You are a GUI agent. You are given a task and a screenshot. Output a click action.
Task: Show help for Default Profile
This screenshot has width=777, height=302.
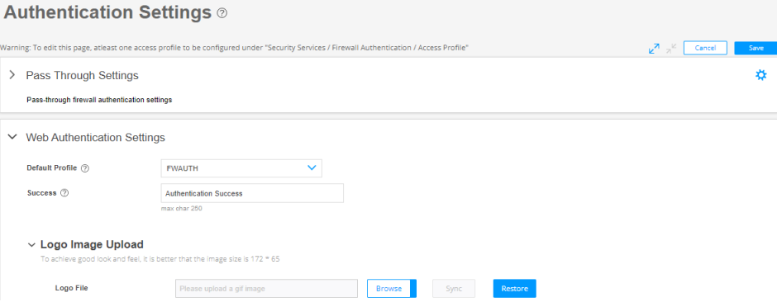pos(85,168)
